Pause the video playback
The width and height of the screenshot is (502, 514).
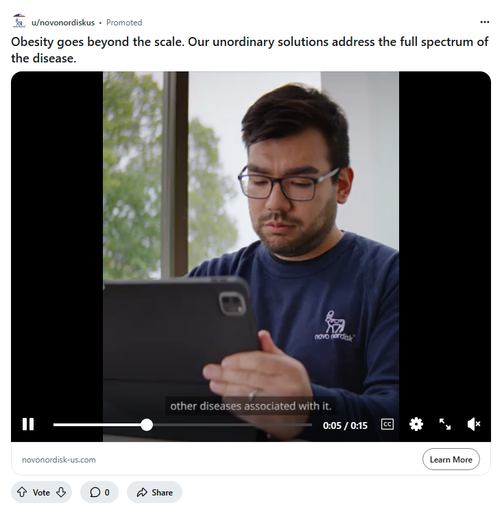point(28,424)
